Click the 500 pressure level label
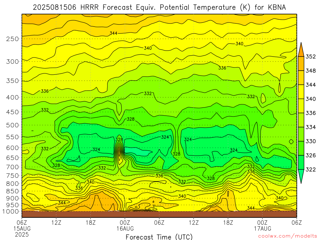The width and height of the screenshot is (320, 240). 12,125
